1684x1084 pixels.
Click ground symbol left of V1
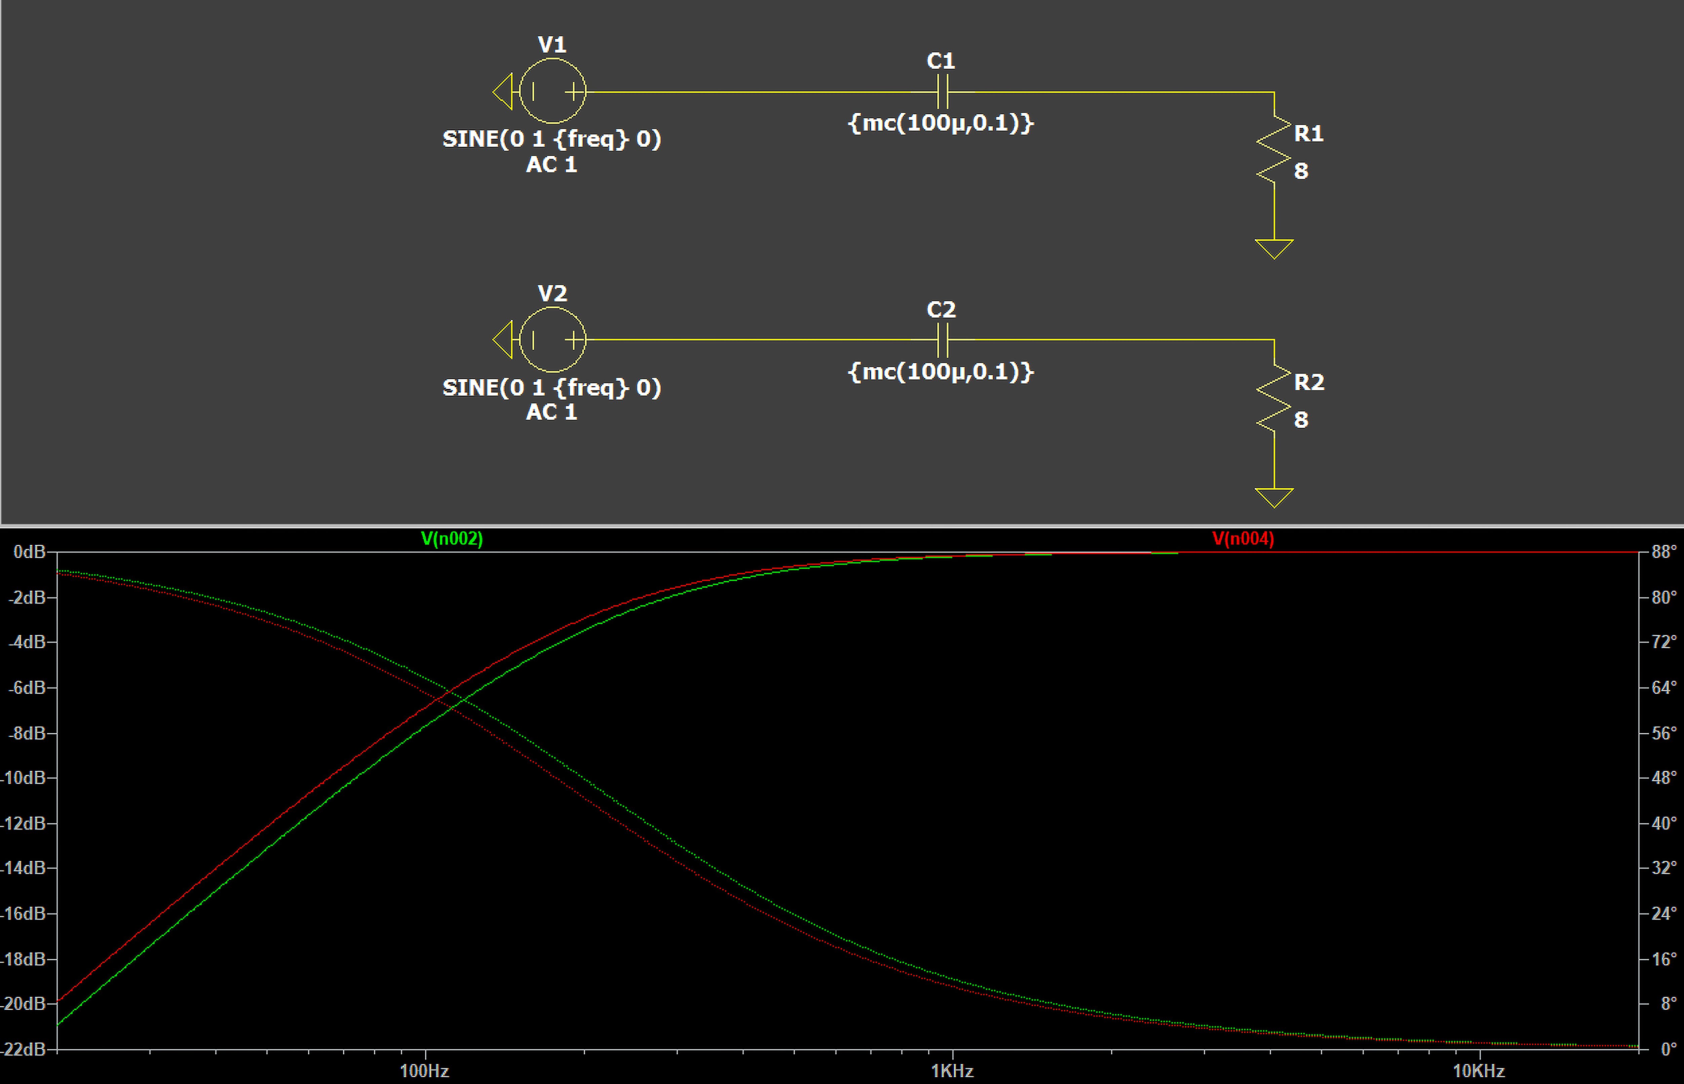point(503,91)
